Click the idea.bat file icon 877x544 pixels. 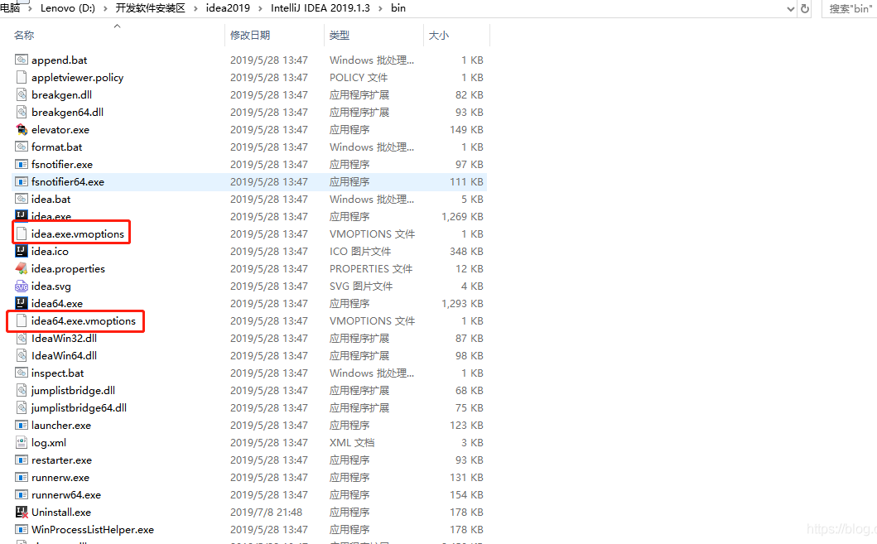(x=22, y=199)
